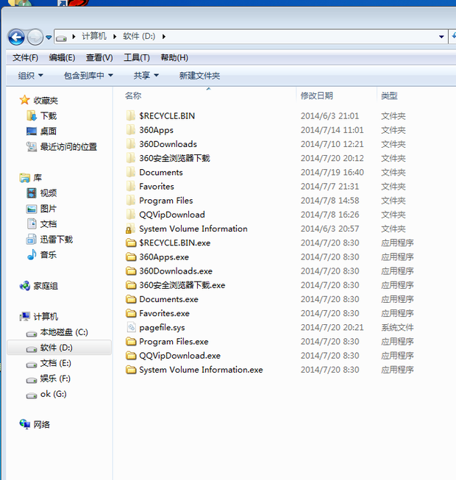Open 娱乐 (F:) drive
456x480 pixels.
pyautogui.click(x=55, y=379)
